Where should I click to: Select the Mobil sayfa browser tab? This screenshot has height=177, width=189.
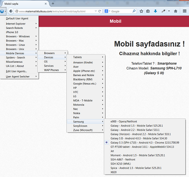[x=25, y=4]
